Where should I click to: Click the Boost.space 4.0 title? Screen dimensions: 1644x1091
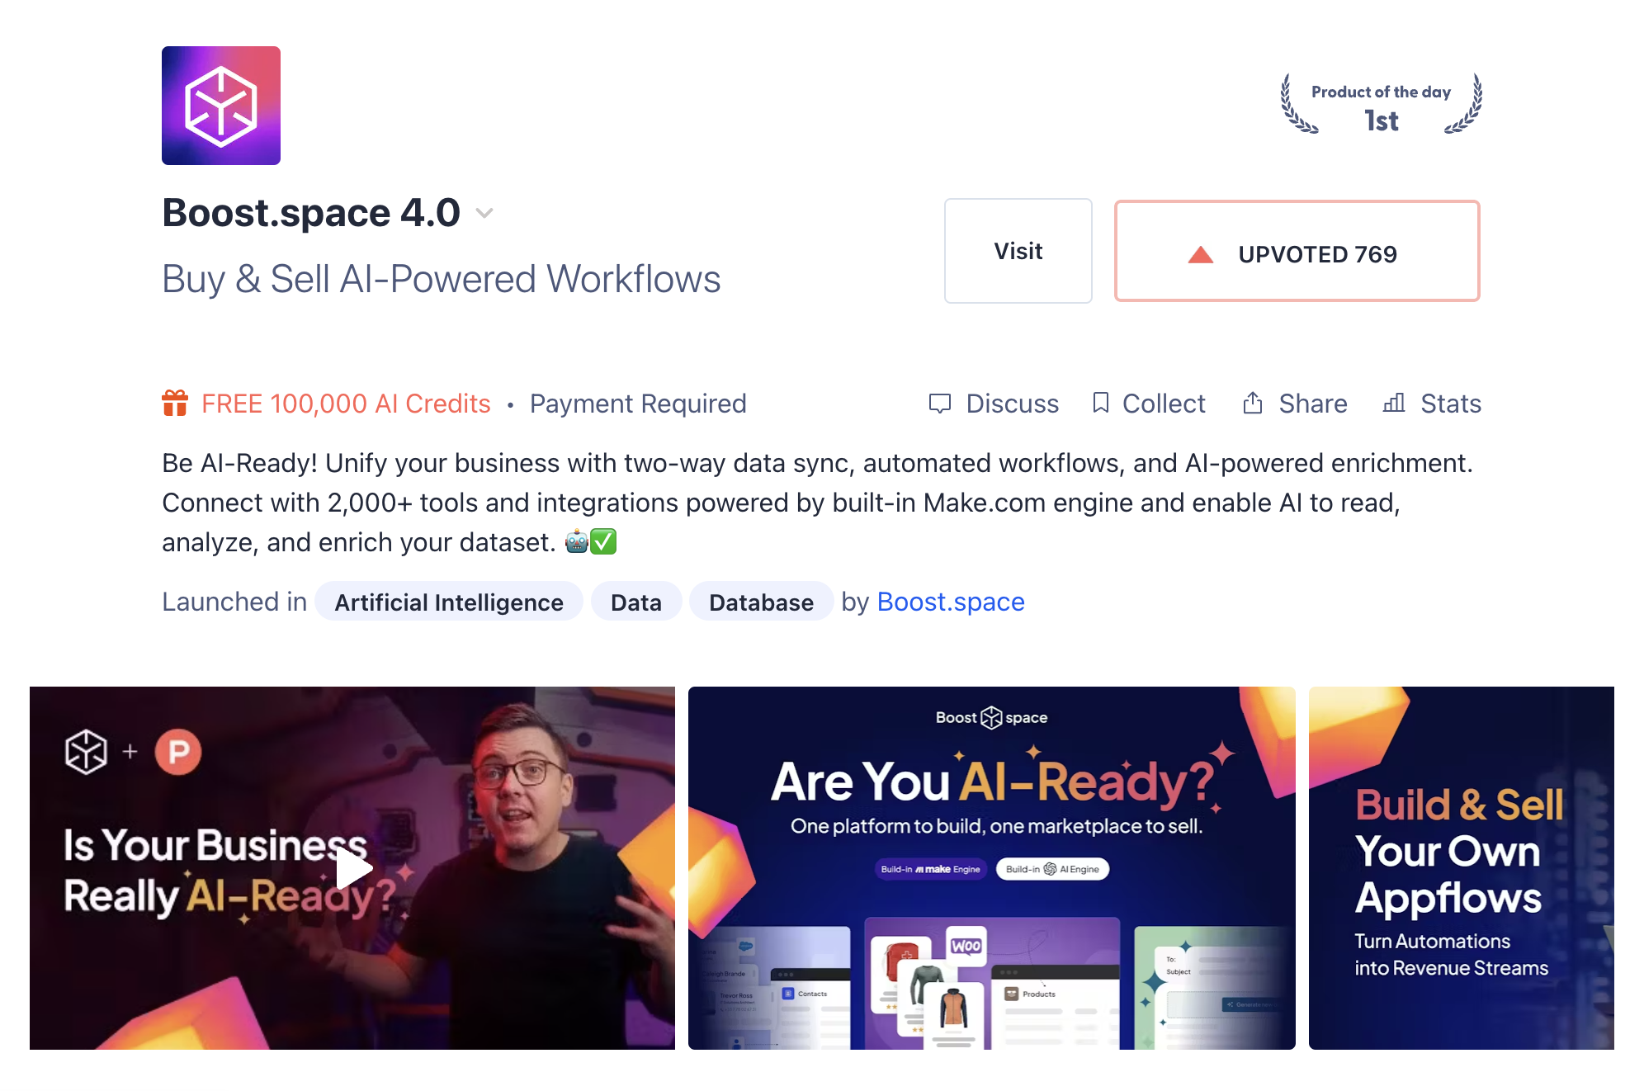tap(311, 213)
